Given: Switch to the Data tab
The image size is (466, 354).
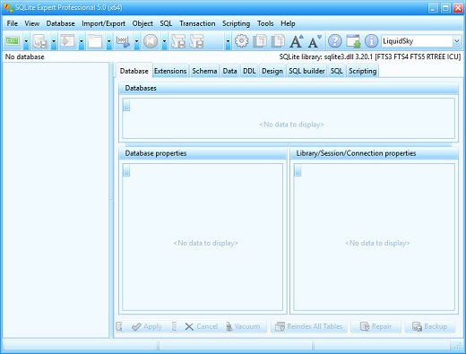Looking at the screenshot, I should pyautogui.click(x=229, y=71).
